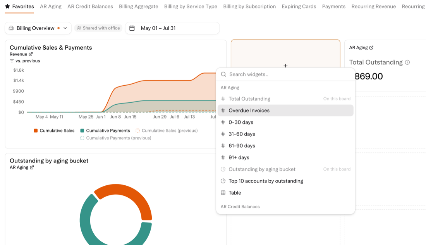
Task: Choose the Table widget
Action: [x=285, y=193]
